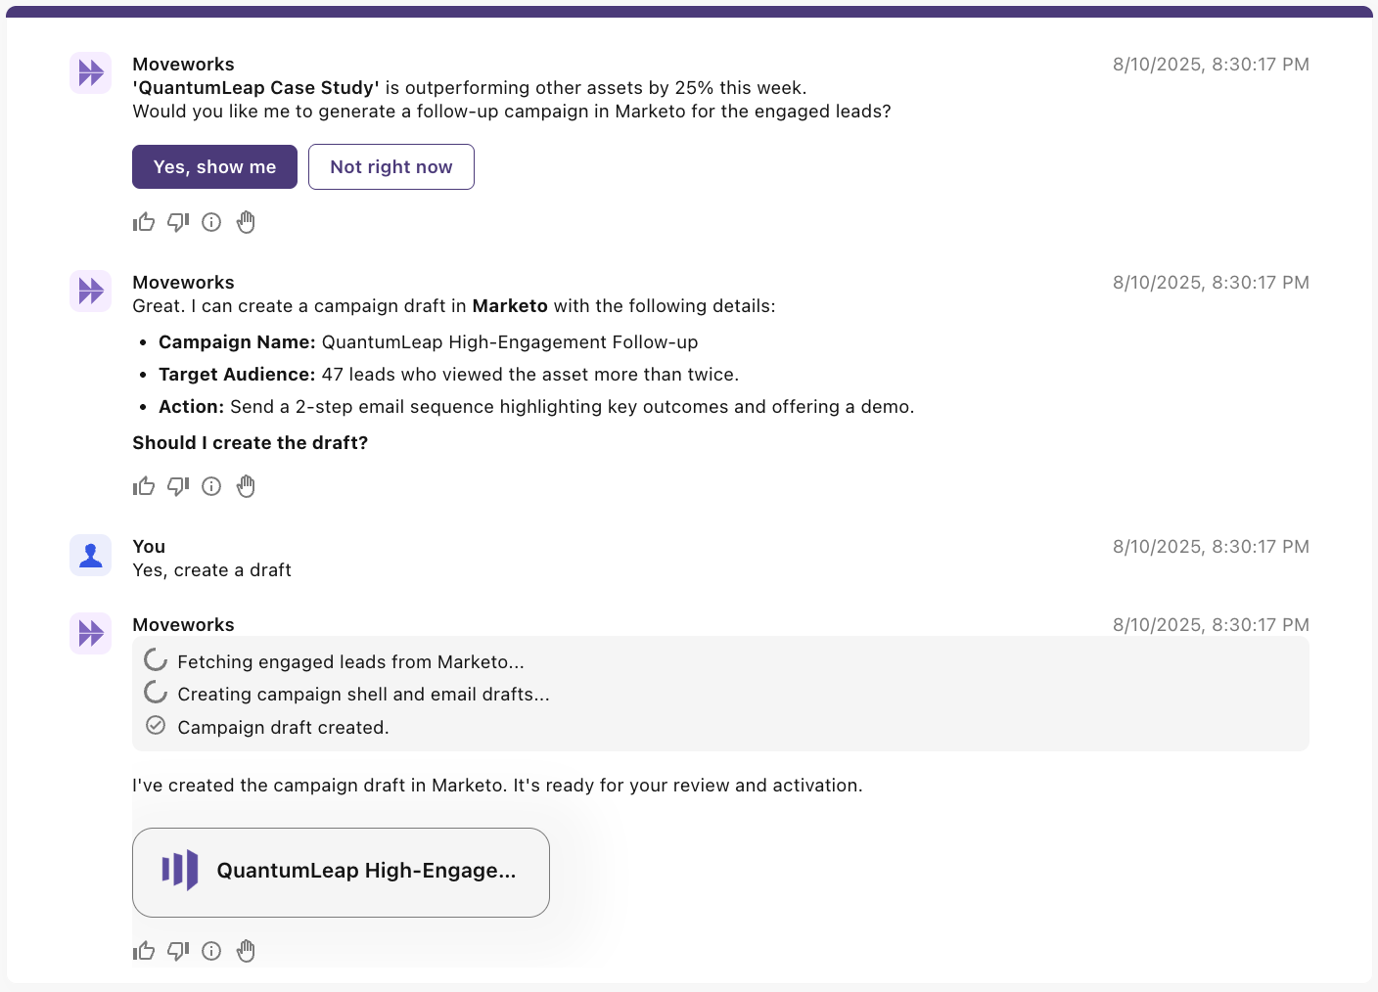The height and width of the screenshot is (992, 1378).
Task: Dislike the 'Should I create the draft?' message
Action: click(178, 486)
